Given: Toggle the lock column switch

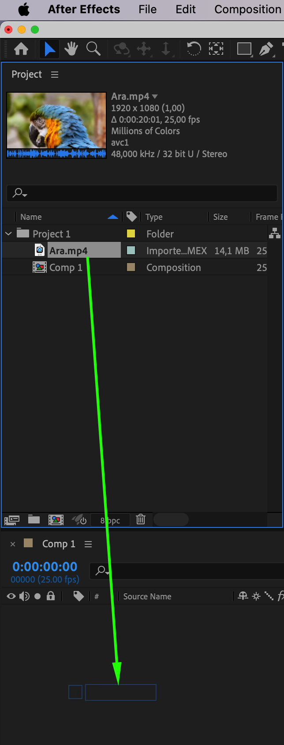Looking at the screenshot, I should pyautogui.click(x=51, y=596).
